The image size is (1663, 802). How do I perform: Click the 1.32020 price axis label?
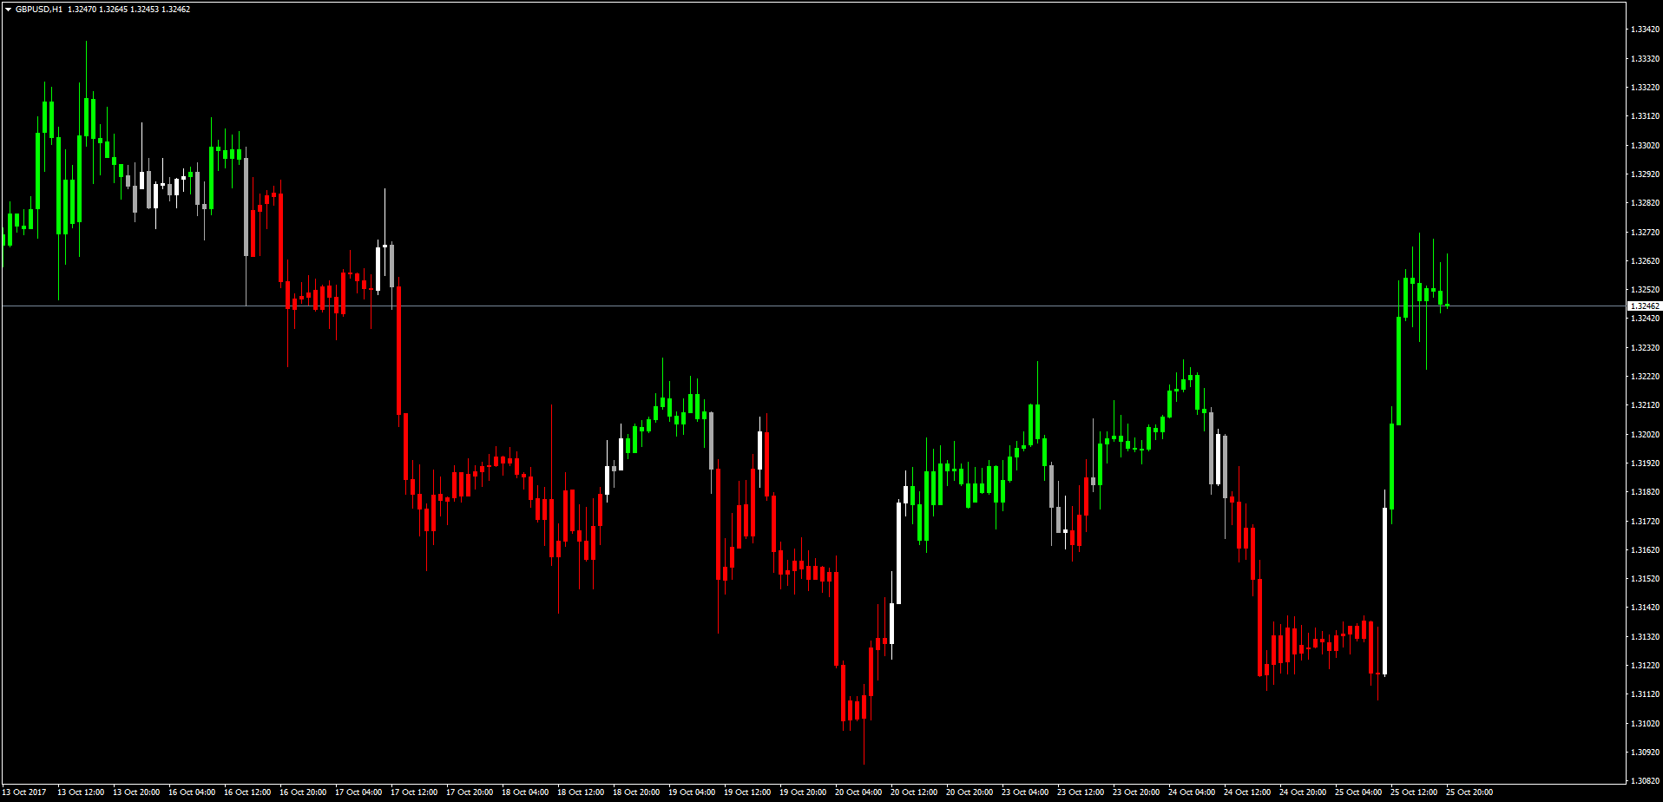pos(1645,435)
